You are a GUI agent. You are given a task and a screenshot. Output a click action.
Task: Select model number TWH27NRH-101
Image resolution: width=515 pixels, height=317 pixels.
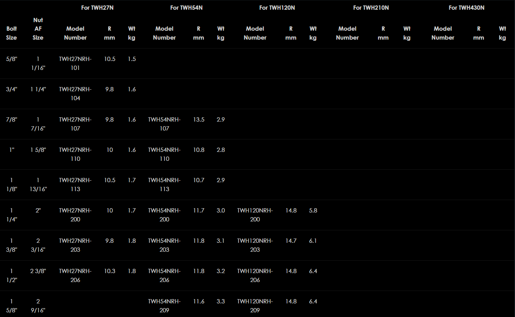coord(75,63)
